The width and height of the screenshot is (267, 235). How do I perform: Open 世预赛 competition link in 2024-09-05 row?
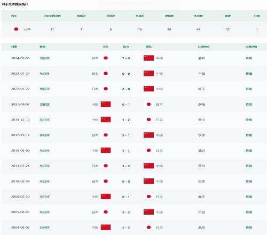click(x=44, y=58)
